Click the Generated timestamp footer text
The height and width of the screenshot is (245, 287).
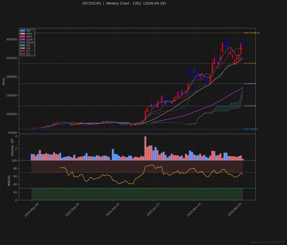268,242
